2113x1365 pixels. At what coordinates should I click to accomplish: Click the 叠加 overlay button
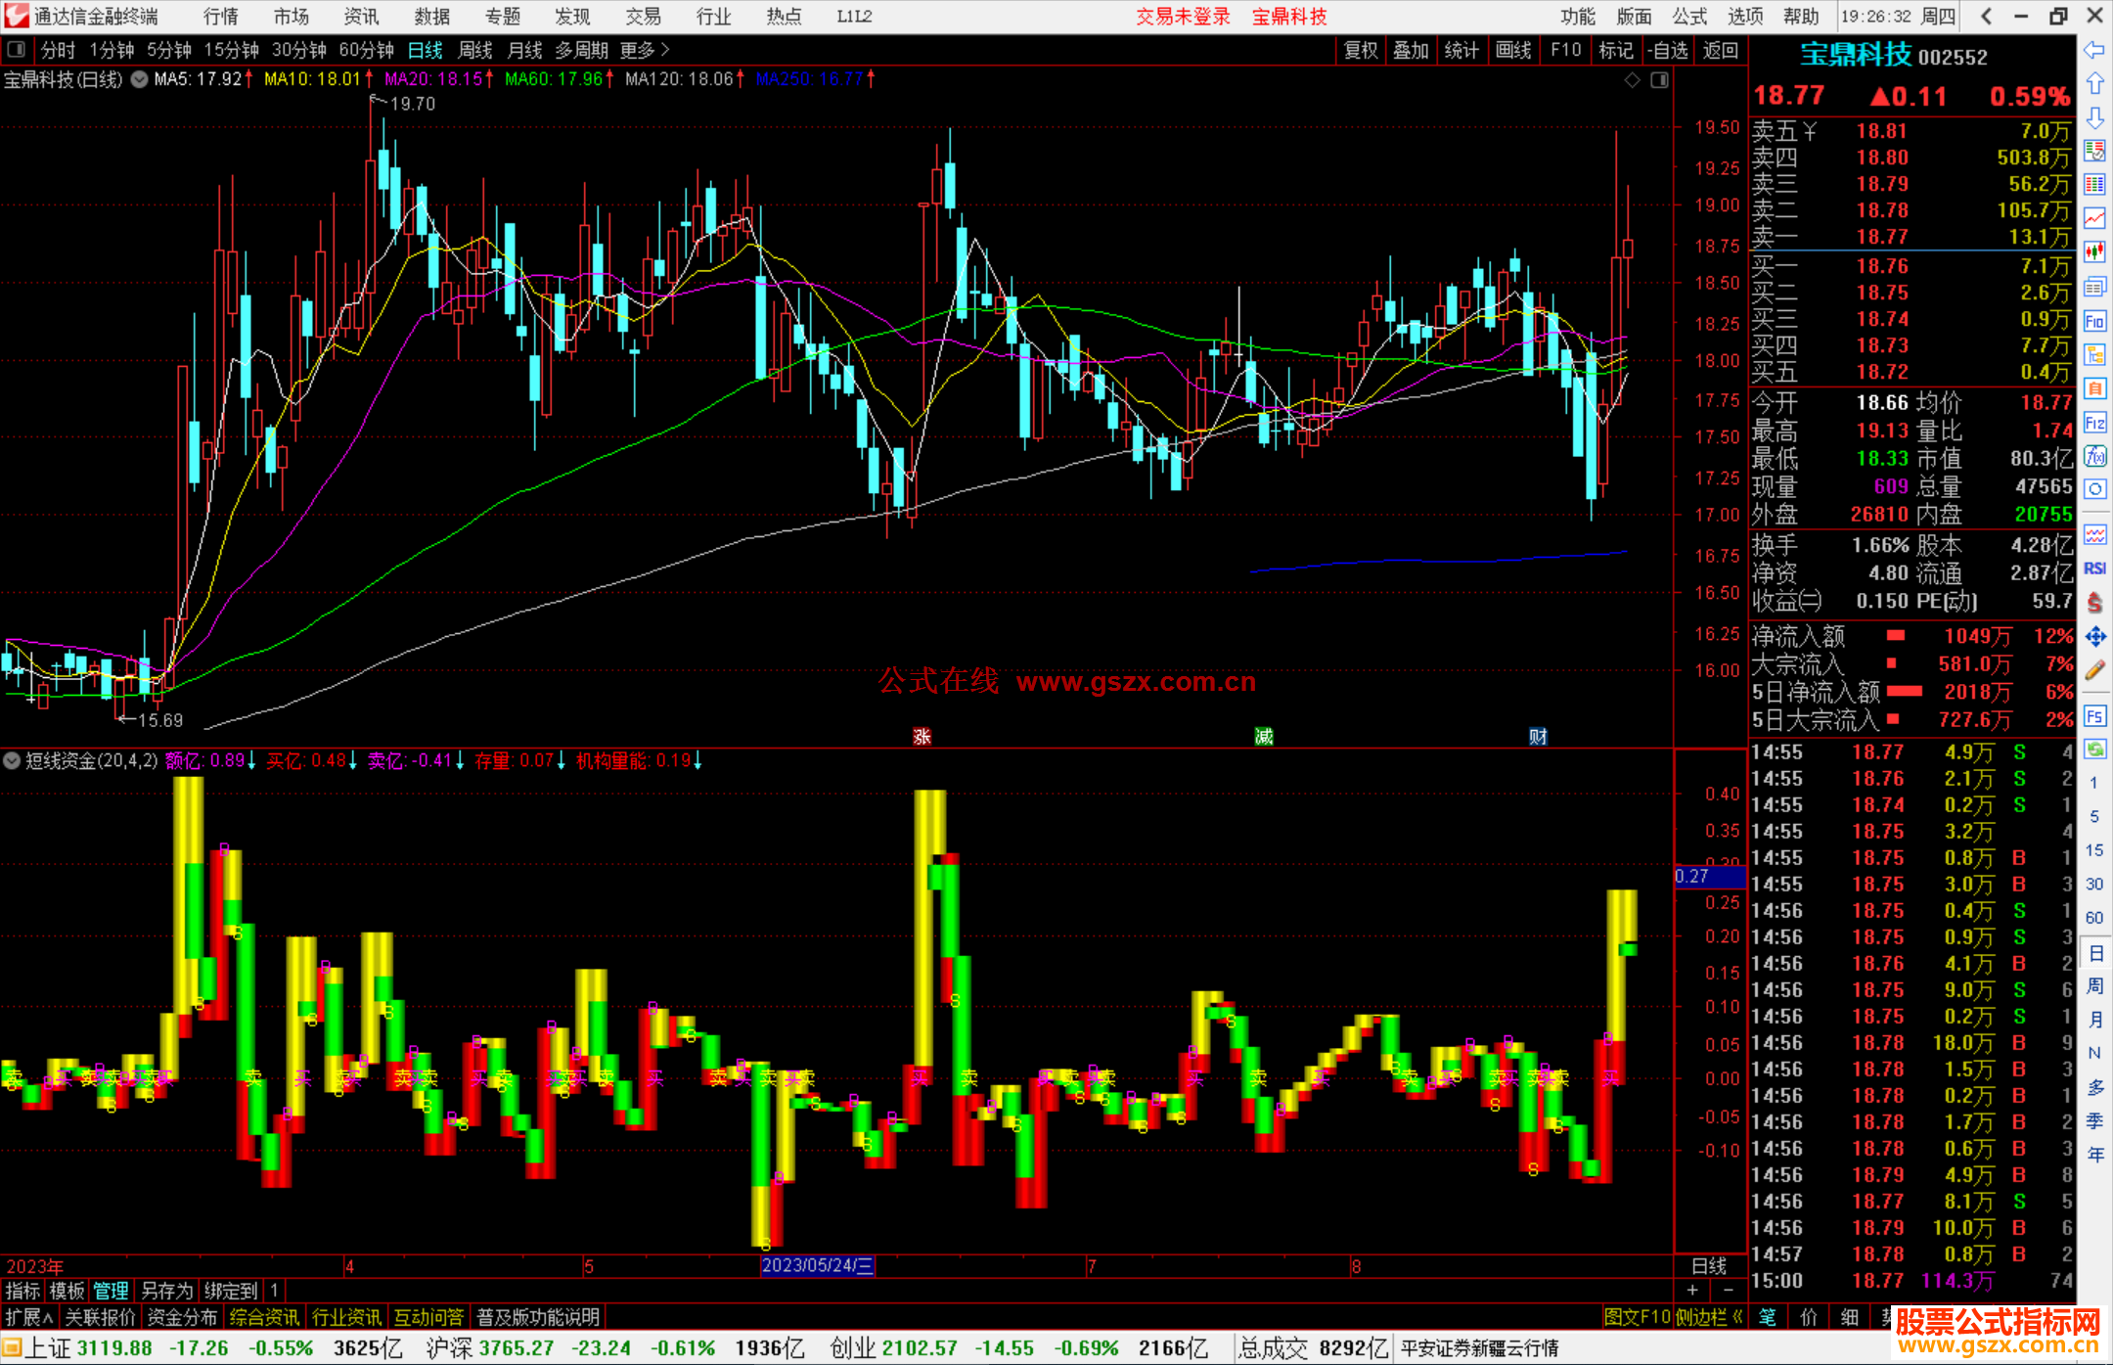[1411, 50]
